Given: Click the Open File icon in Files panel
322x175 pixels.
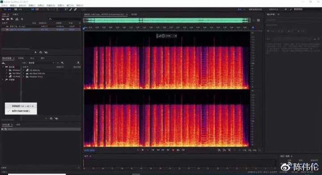Looking at the screenshot, I should [x=3, y=19].
